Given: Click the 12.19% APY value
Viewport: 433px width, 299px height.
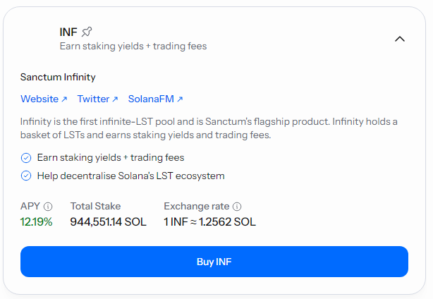Looking at the screenshot, I should [37, 222].
